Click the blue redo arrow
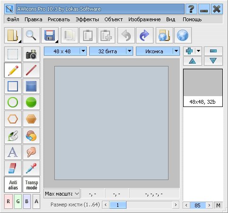This screenshot has height=213, width=228. [x=144, y=35]
